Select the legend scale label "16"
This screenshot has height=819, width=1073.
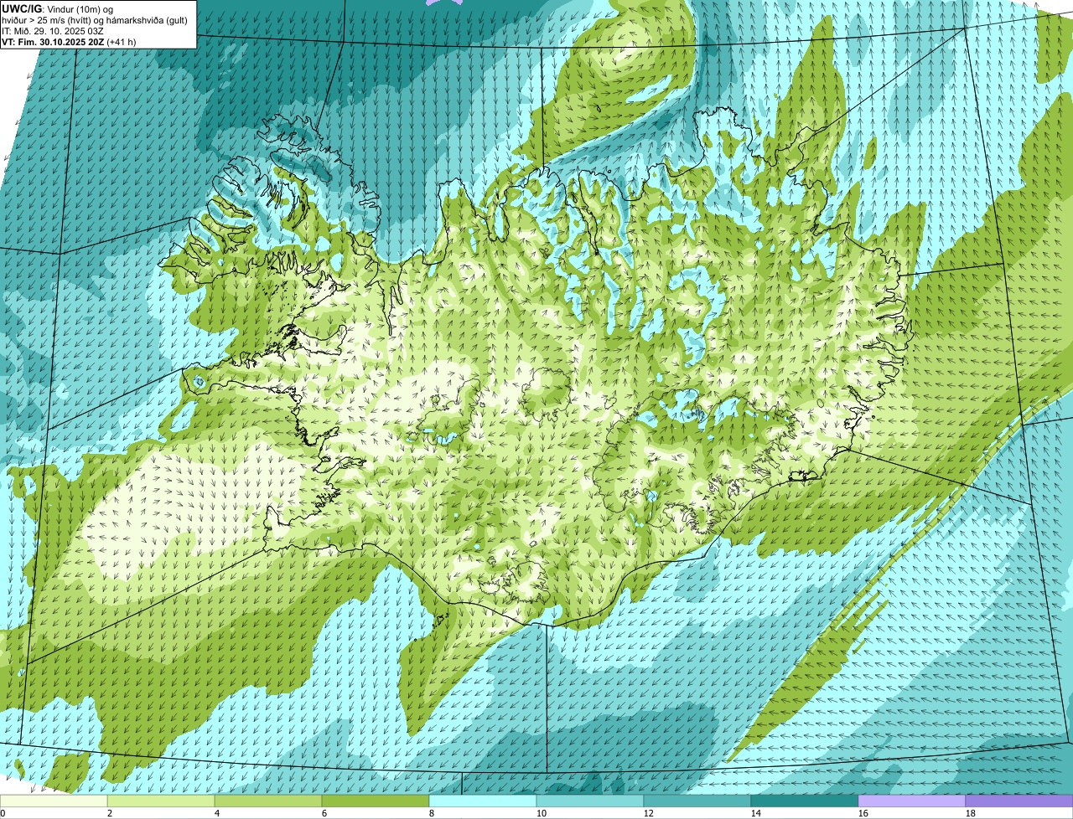[x=863, y=813]
